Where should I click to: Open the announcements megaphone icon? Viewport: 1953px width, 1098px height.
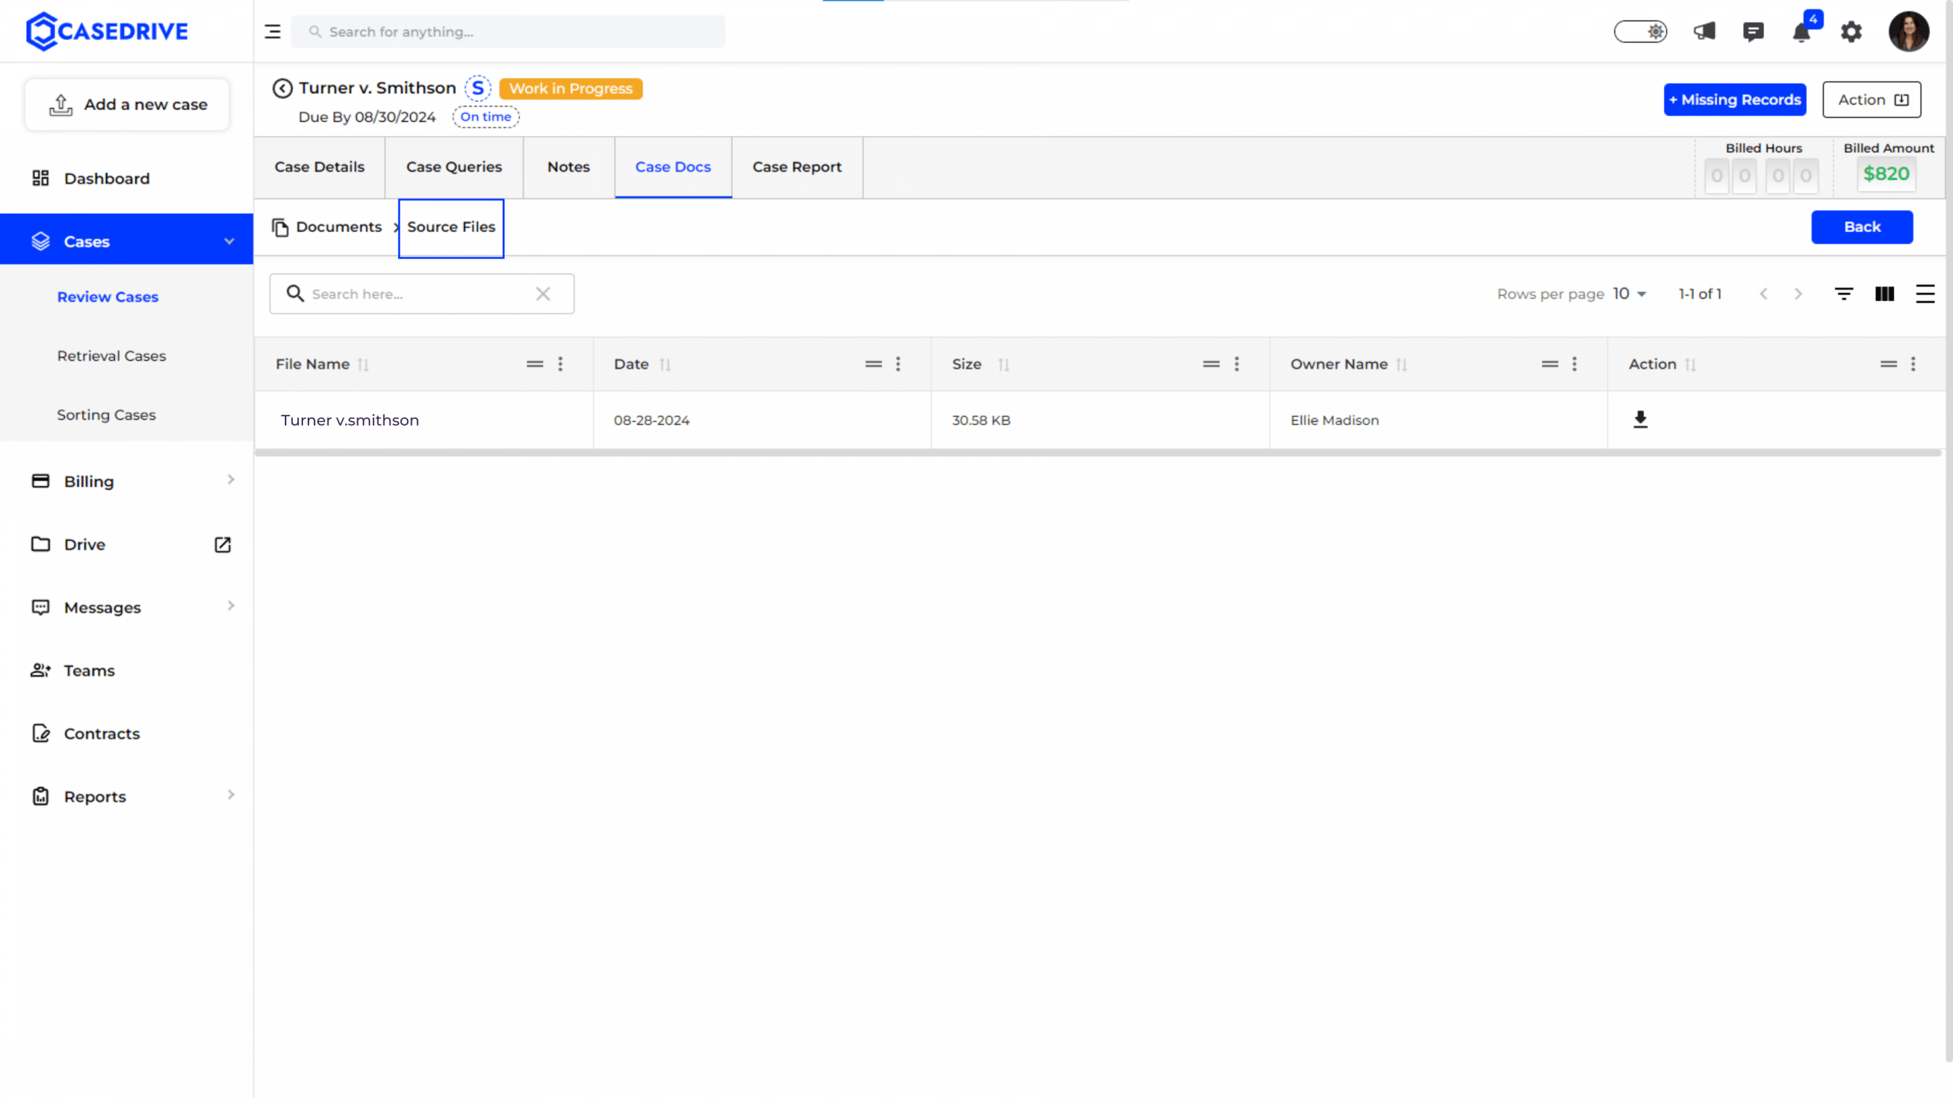pyautogui.click(x=1704, y=32)
